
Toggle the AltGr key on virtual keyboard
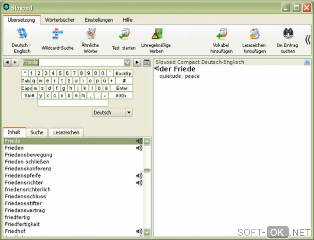pos(121,96)
